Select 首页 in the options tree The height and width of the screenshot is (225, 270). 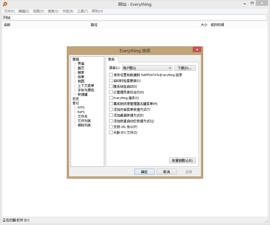click(x=81, y=68)
